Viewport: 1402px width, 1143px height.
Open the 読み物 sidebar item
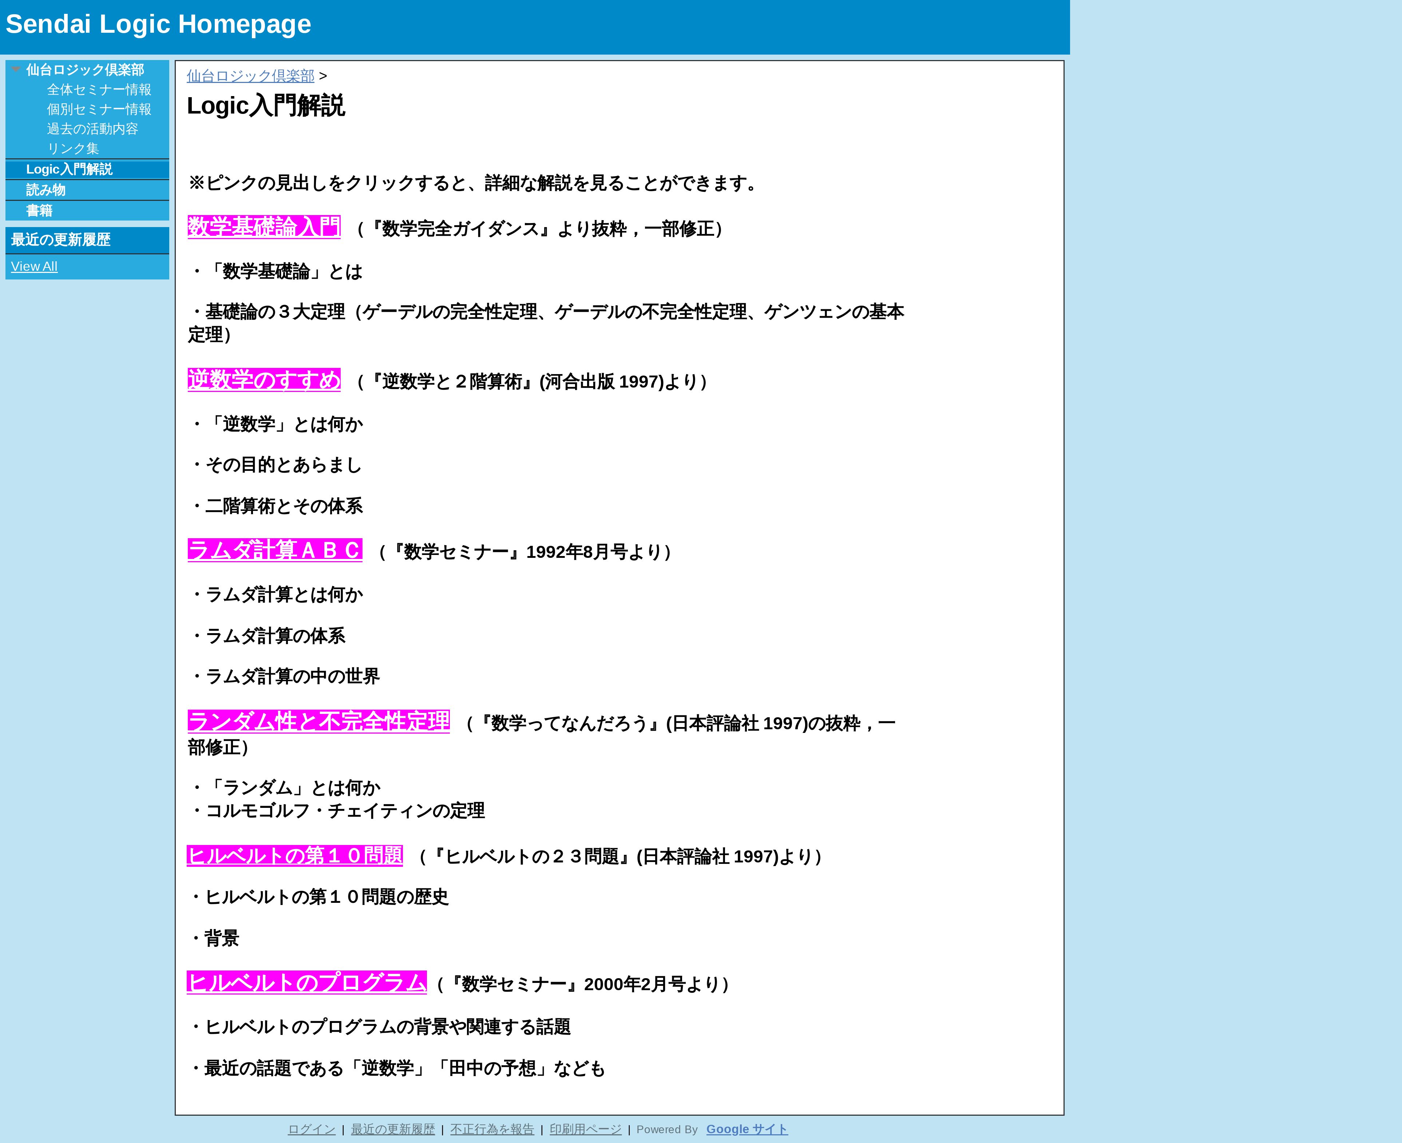(x=45, y=190)
